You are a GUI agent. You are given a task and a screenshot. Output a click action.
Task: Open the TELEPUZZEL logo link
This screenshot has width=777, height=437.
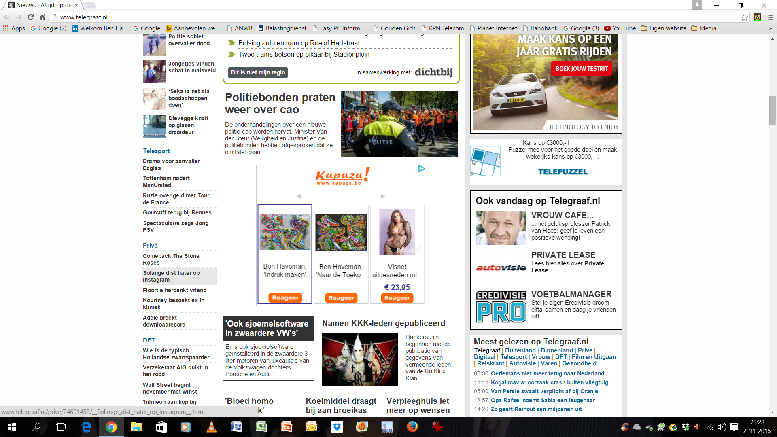tap(563, 172)
